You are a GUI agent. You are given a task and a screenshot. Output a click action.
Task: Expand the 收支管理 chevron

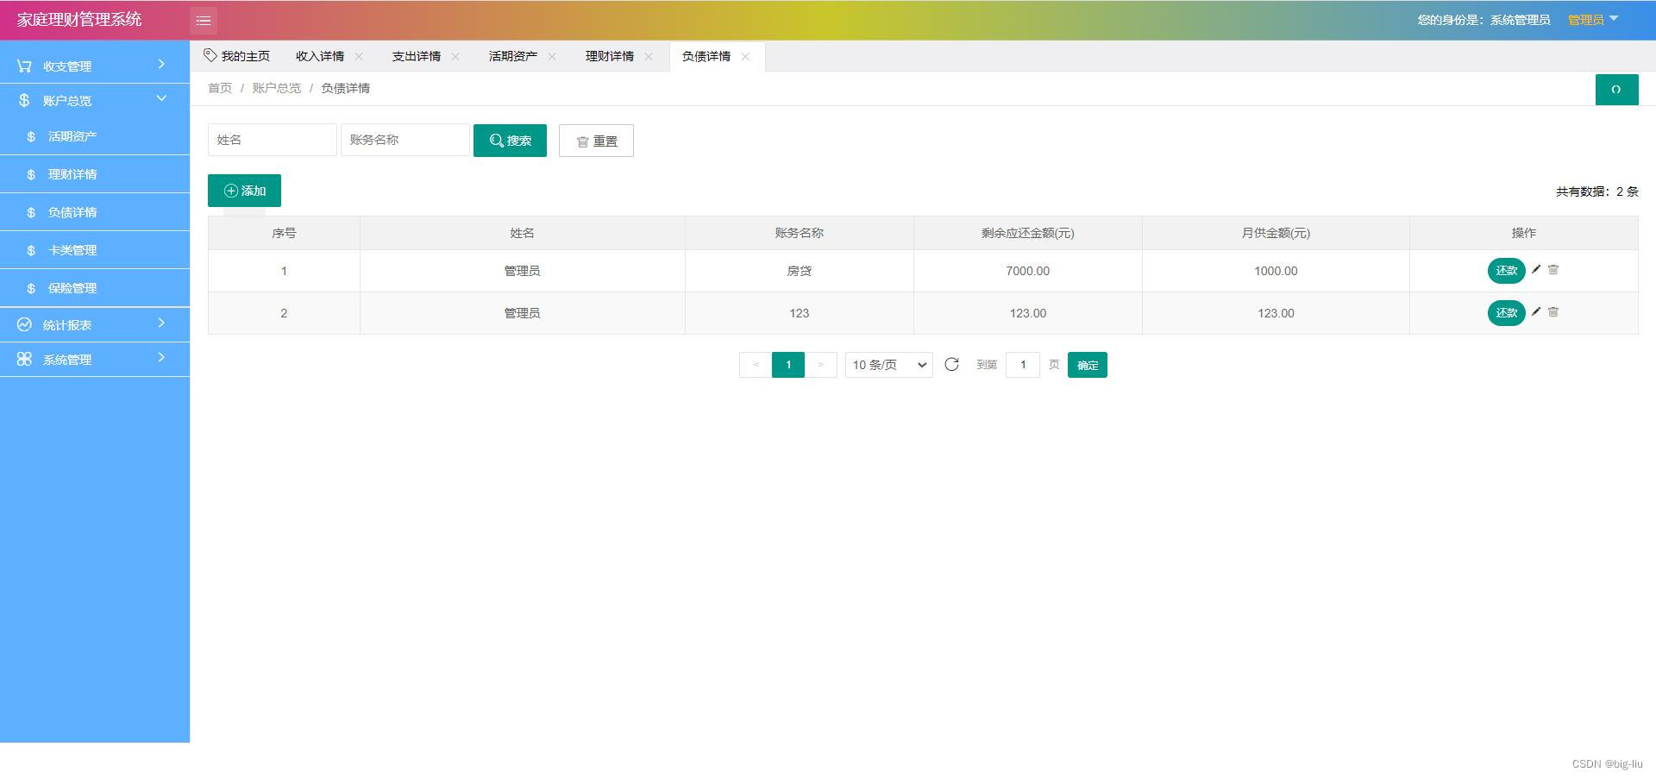click(161, 65)
